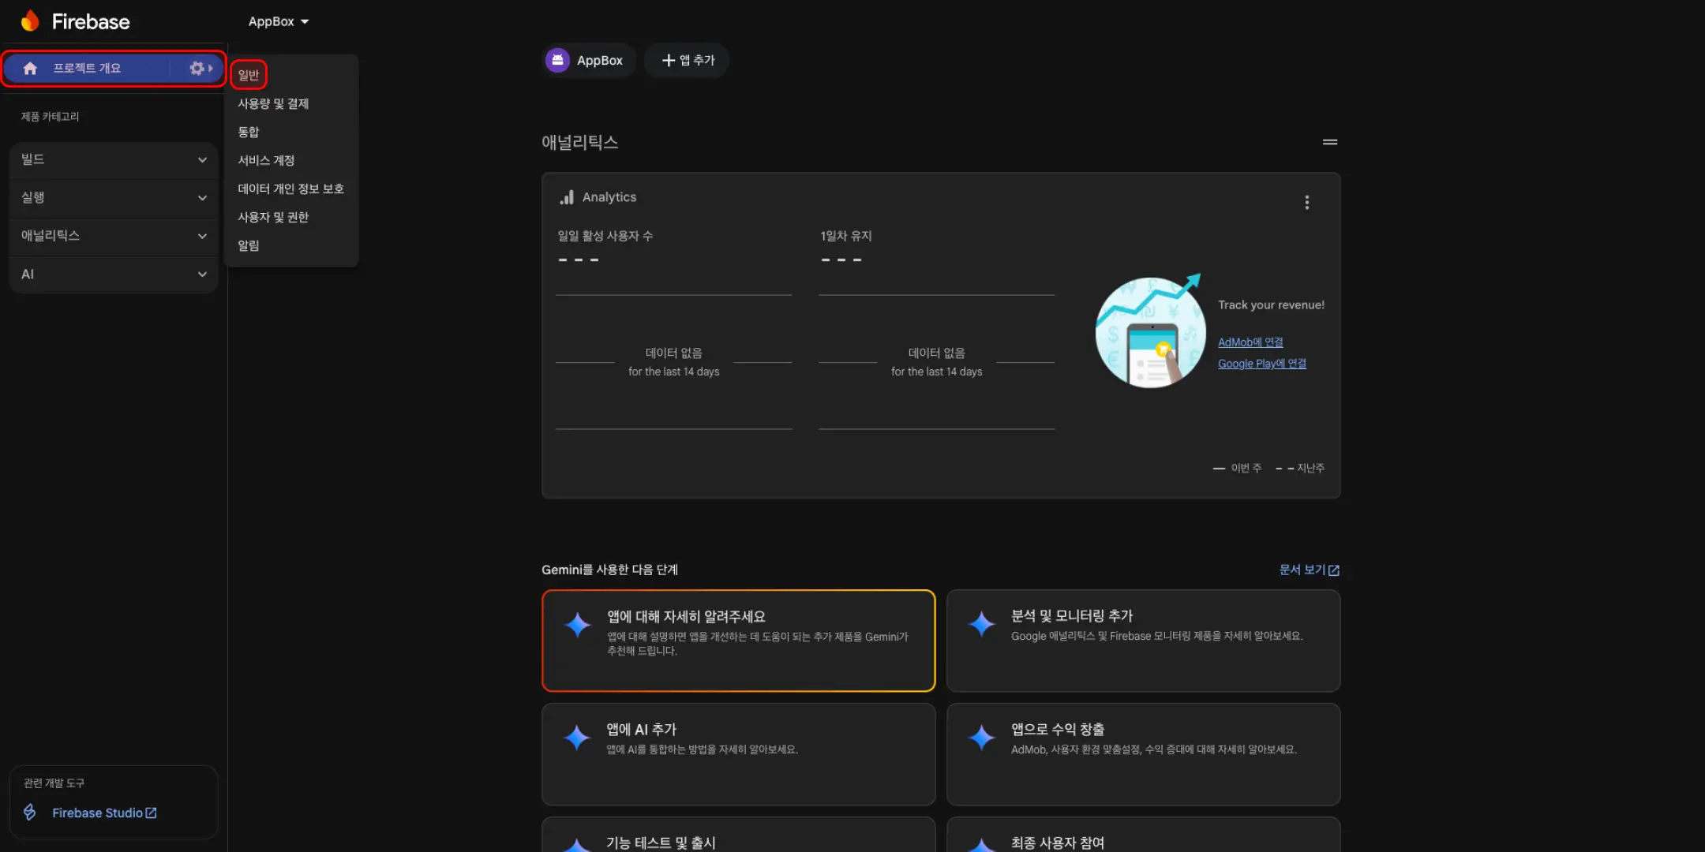This screenshot has width=1705, height=852.
Task: Click the Firebase flame logo
Action: pyautogui.click(x=30, y=21)
